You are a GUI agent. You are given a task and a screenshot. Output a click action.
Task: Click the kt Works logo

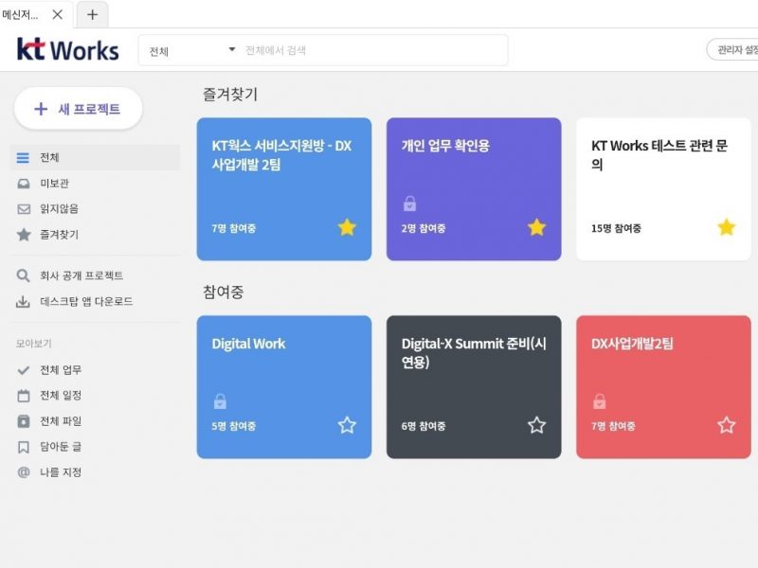67,50
